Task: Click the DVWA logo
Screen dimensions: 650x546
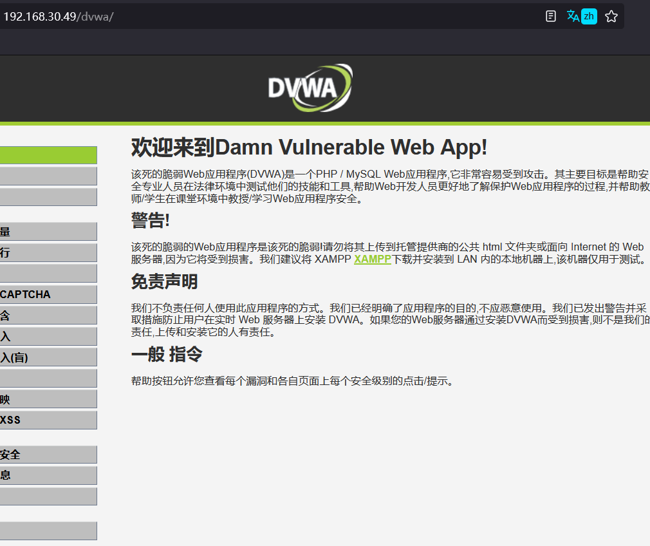Action: coord(310,88)
